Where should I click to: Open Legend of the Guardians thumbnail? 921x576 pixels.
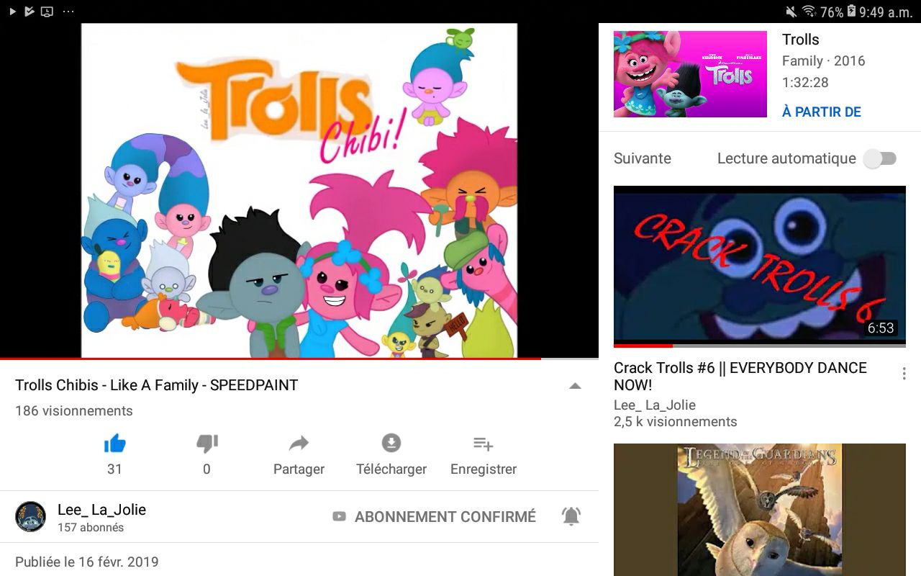(x=760, y=510)
